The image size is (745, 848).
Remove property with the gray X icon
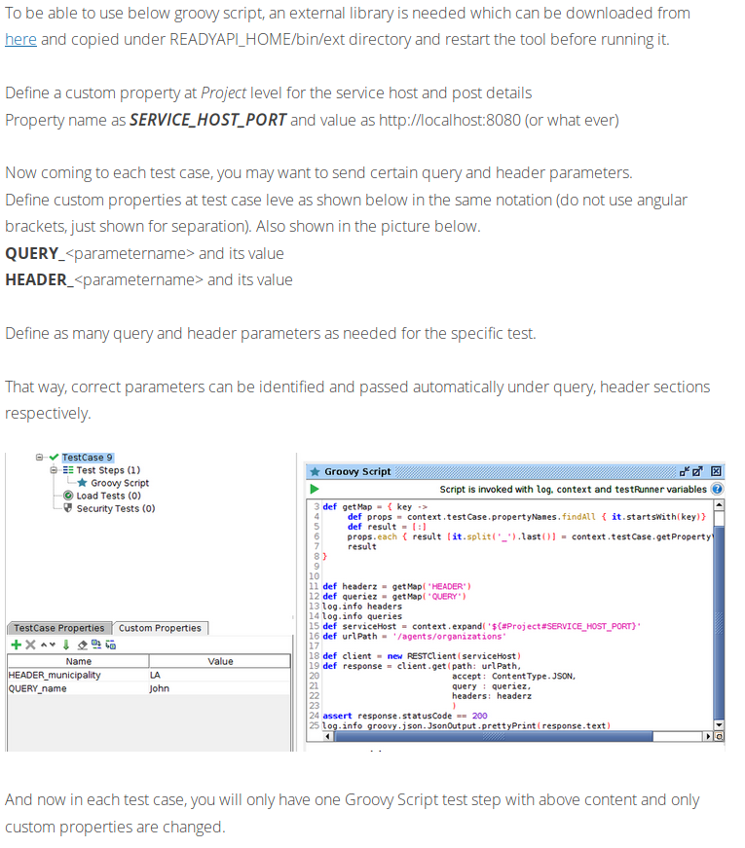pos(30,645)
